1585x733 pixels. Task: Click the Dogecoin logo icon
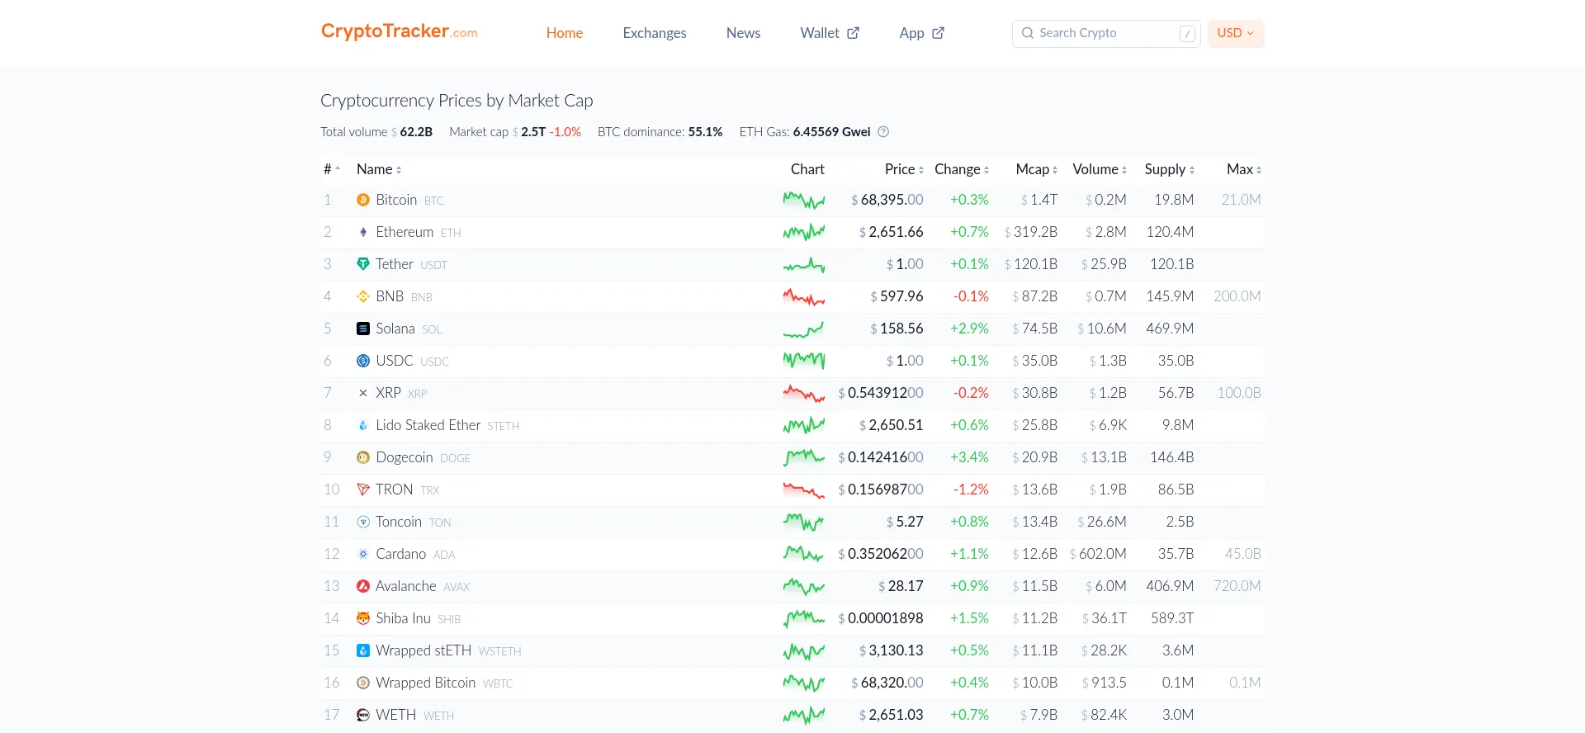(362, 457)
